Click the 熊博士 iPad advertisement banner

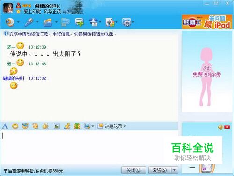click(x=207, y=22)
